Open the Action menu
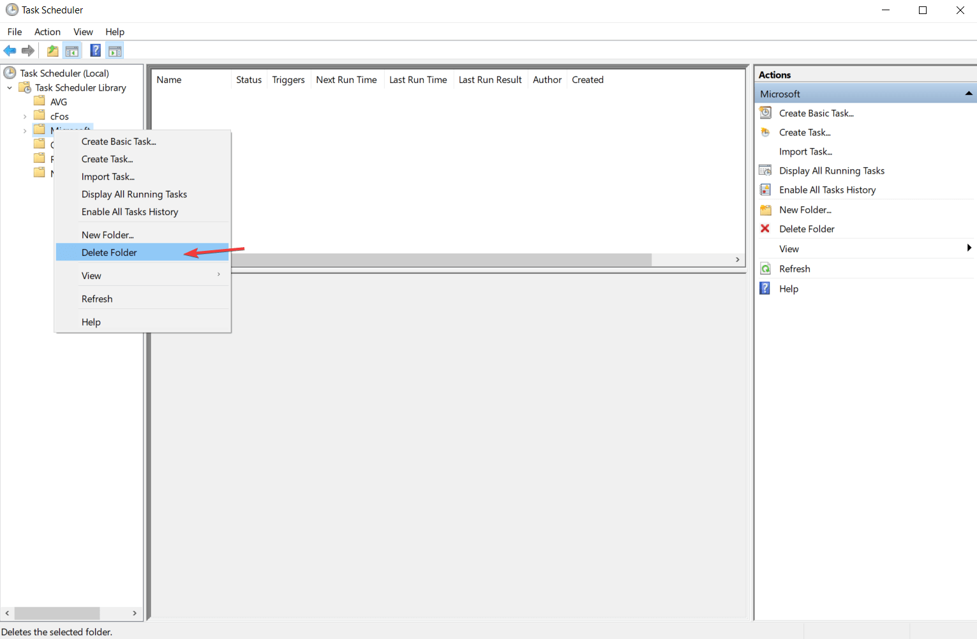The height and width of the screenshot is (639, 977). (47, 31)
